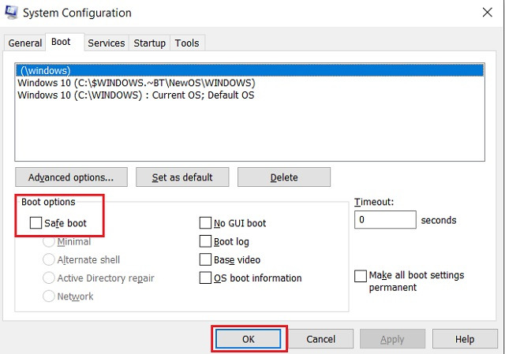Image resolution: width=505 pixels, height=354 pixels.
Task: Select the (\windows) boot entry
Action: coord(249,70)
